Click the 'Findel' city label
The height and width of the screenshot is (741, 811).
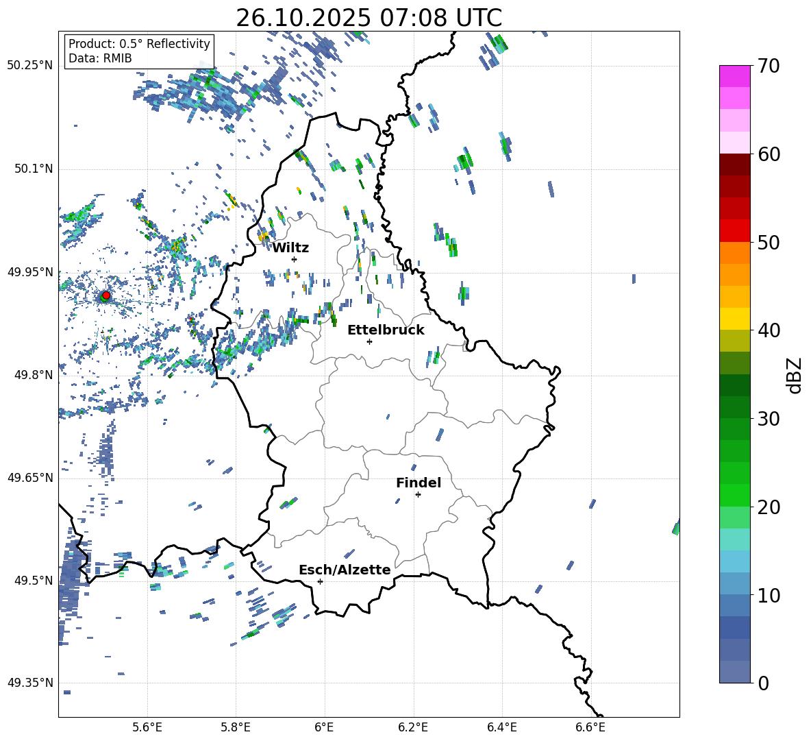coord(419,483)
